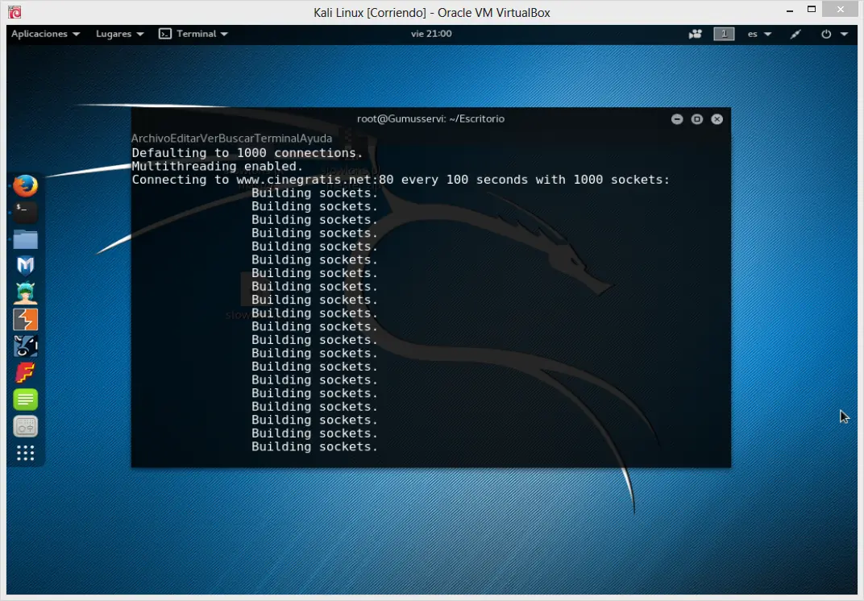Close the VirtualBox window
This screenshot has height=601, width=864.
point(841,10)
